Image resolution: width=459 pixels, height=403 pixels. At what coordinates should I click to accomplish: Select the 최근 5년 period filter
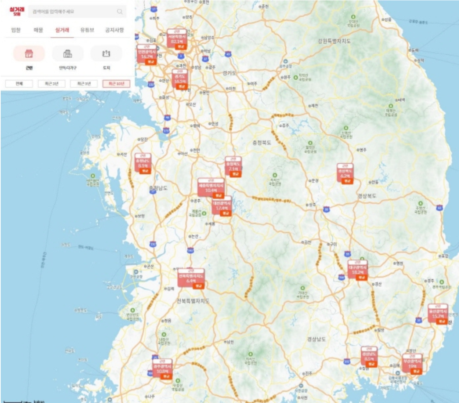[x=84, y=84]
